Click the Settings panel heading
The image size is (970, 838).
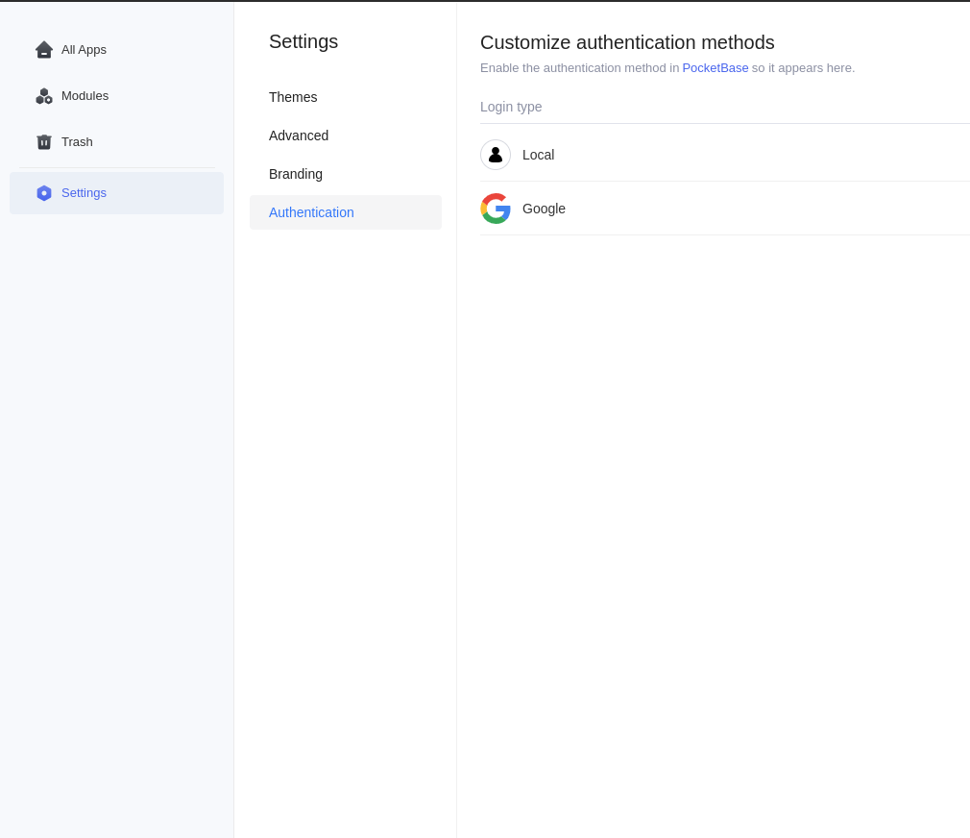tap(303, 42)
